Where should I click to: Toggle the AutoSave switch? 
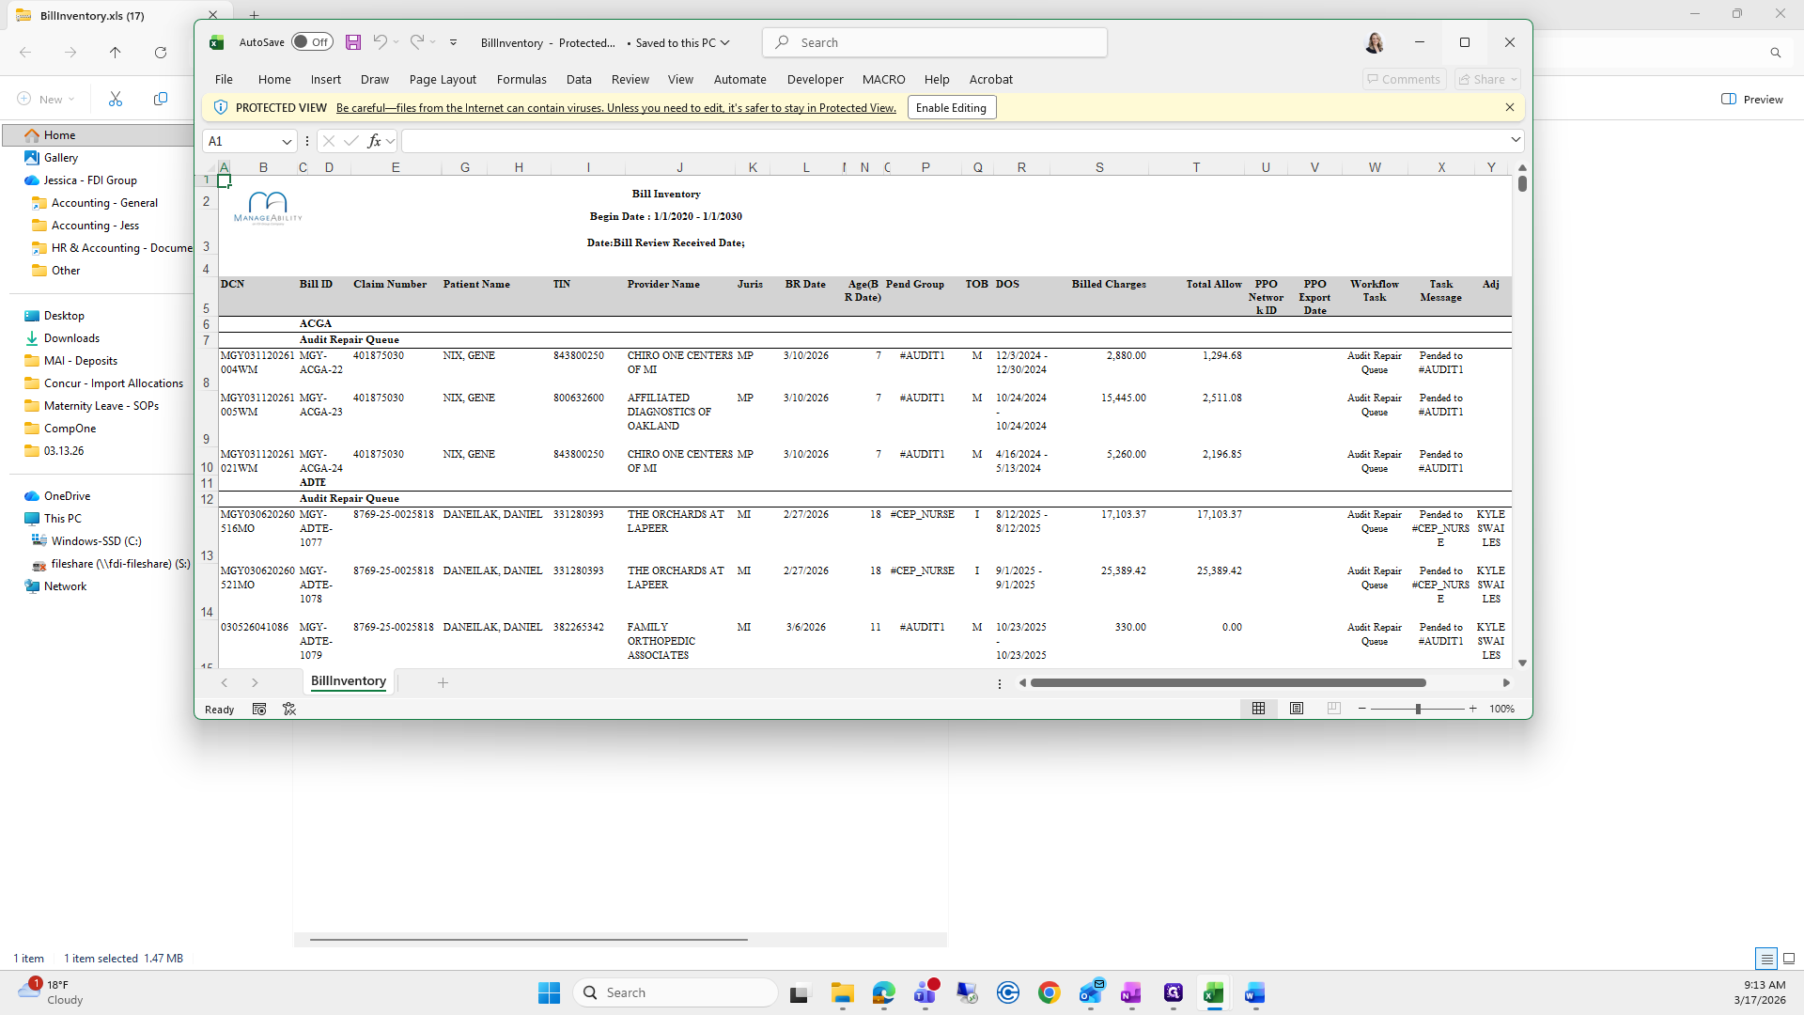(311, 42)
